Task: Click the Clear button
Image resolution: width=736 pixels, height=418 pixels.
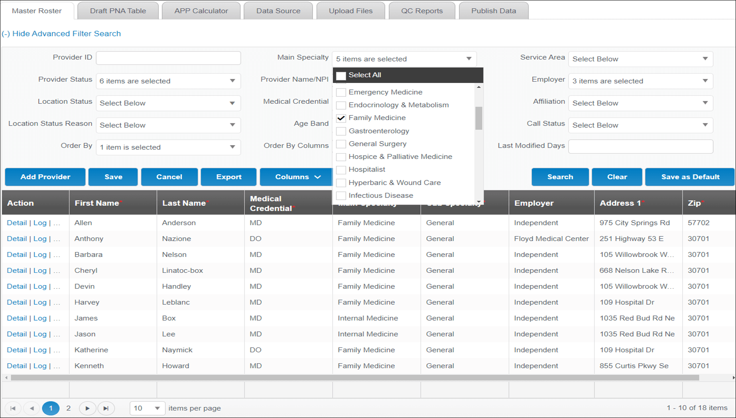Action: tap(617, 177)
